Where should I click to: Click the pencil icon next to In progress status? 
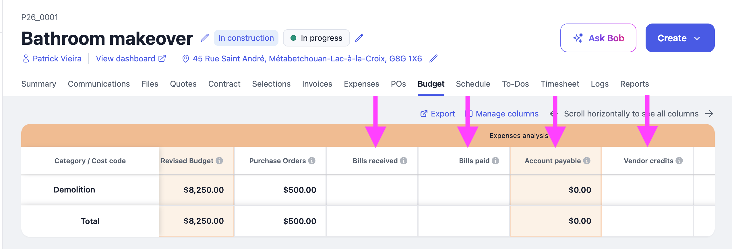coord(359,38)
